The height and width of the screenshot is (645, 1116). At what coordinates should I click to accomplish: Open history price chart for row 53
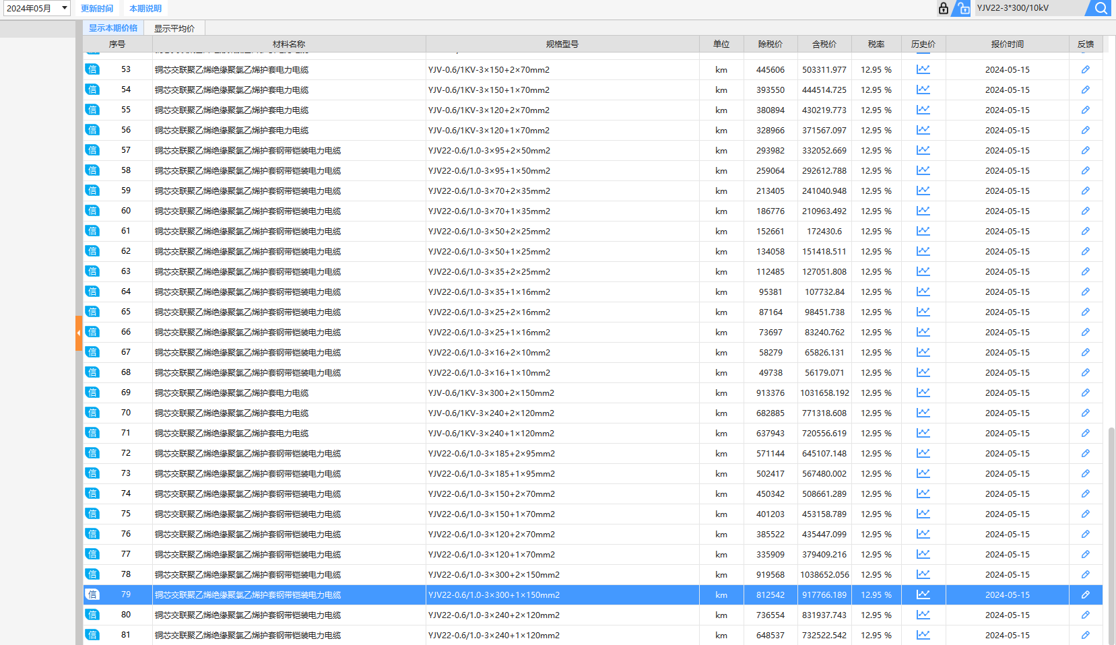pos(923,69)
